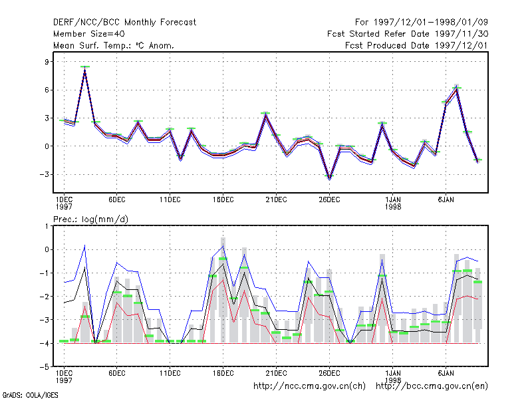Click the Fcst Produced Date 1997/12/01 text

[x=416, y=45]
